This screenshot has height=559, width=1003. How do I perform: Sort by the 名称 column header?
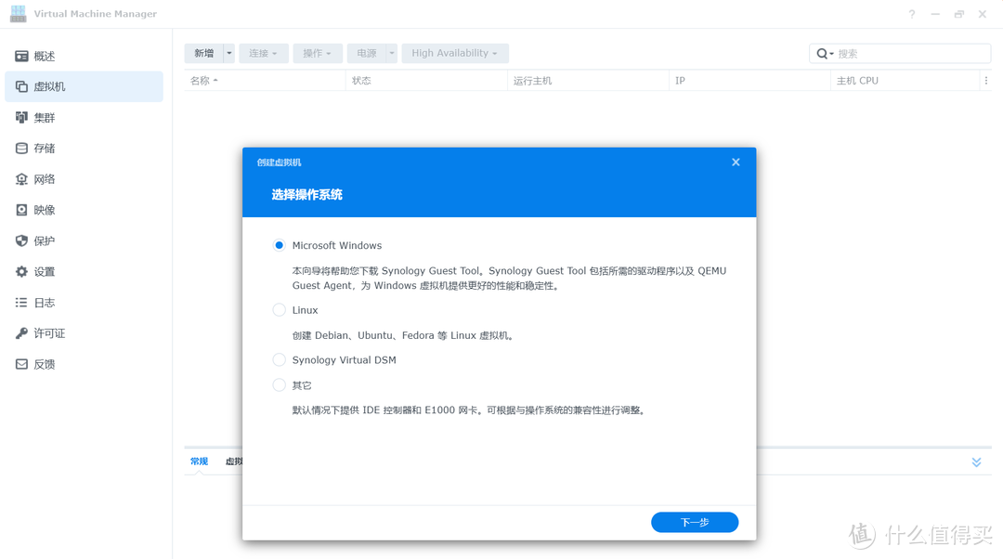(265, 81)
